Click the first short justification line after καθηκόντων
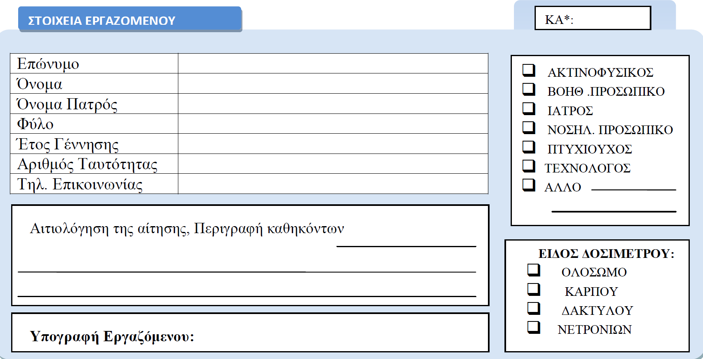The image size is (703, 359). point(407,246)
